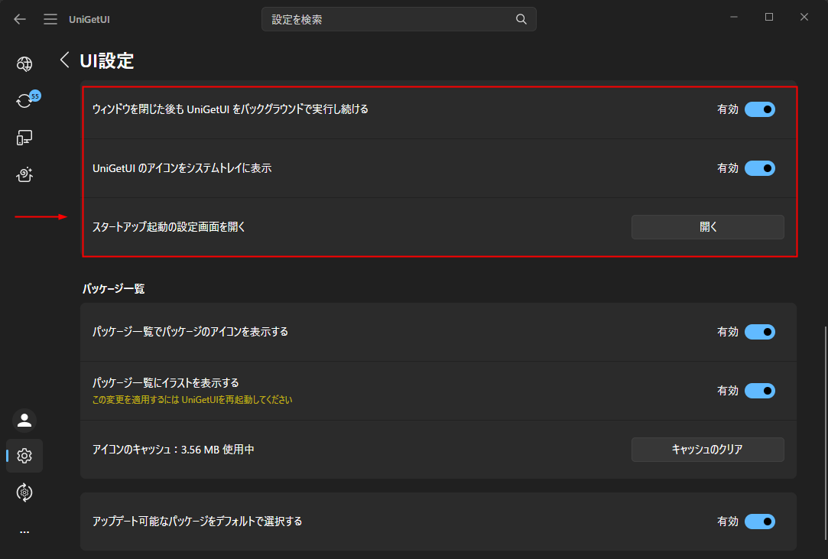
Task: Open the Discover Packages globe icon
Action: click(x=24, y=64)
